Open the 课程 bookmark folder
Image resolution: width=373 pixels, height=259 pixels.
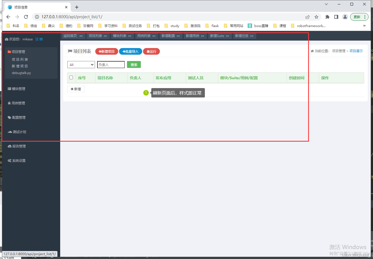tap(280, 26)
